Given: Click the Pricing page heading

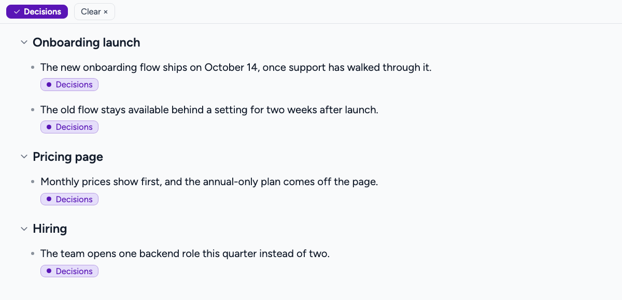Looking at the screenshot, I should point(68,157).
